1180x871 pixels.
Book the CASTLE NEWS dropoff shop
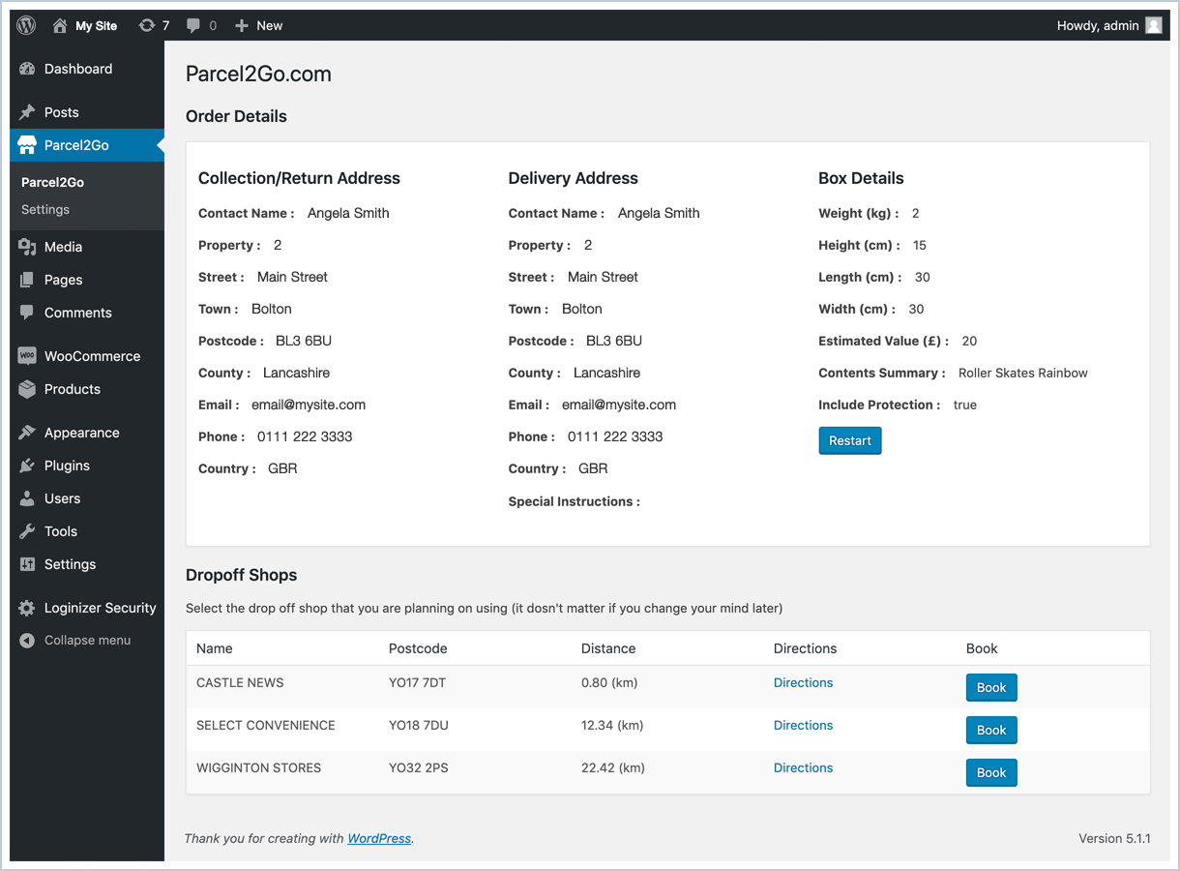click(991, 688)
